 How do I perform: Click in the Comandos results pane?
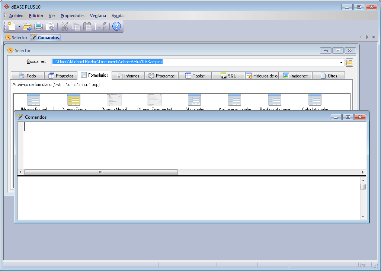(x=189, y=198)
